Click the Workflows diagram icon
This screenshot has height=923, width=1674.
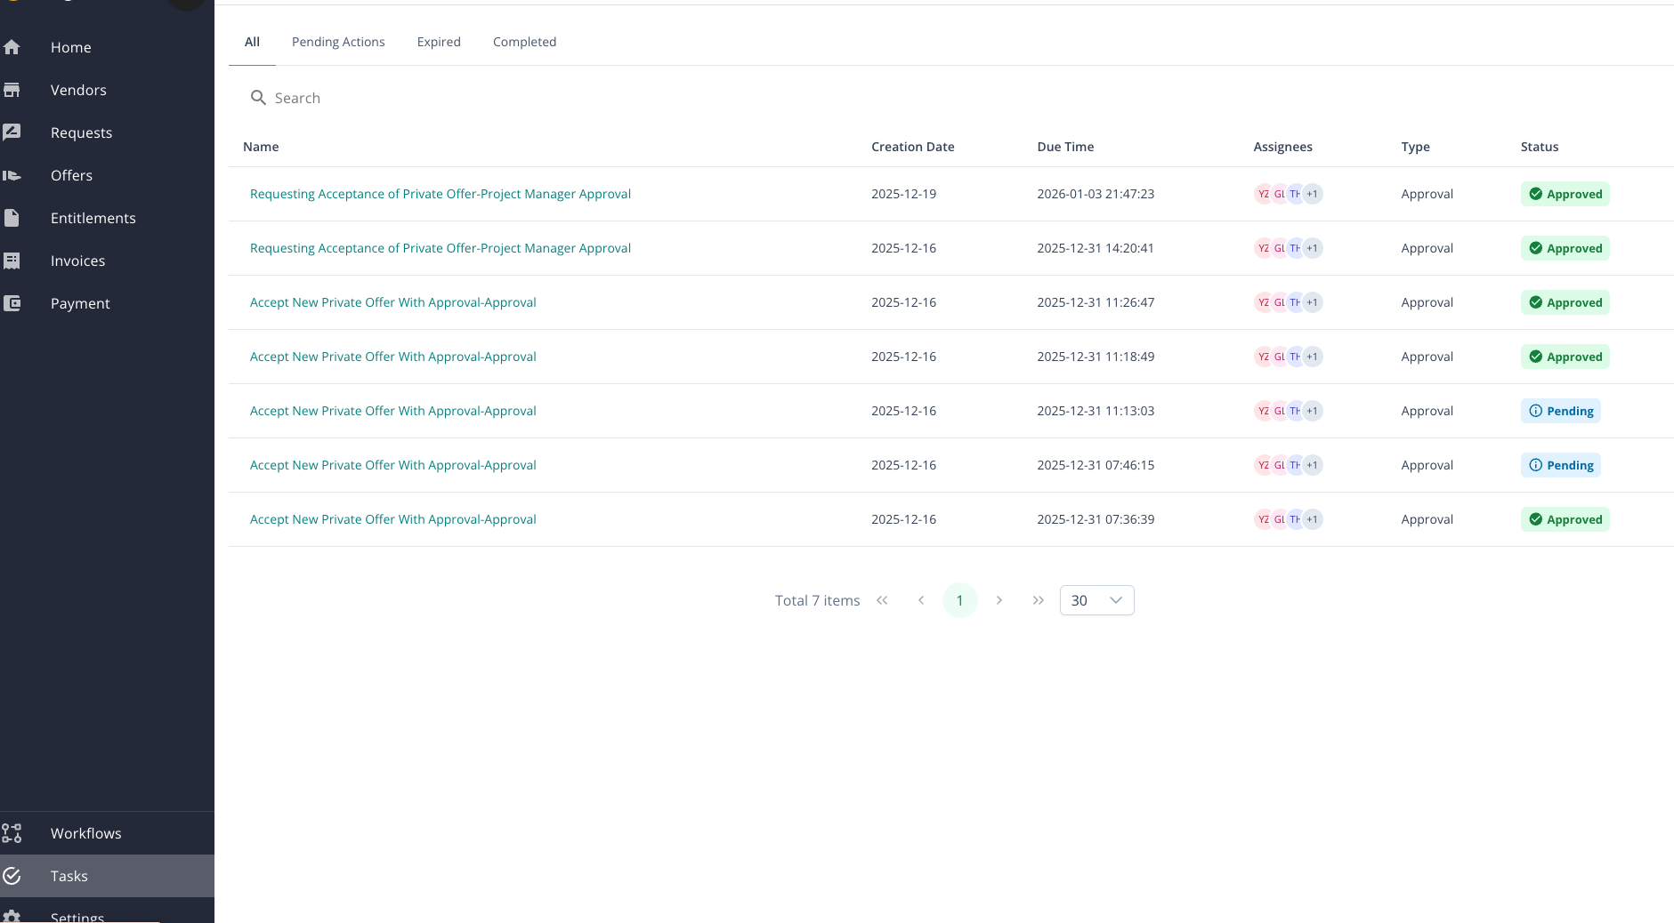point(12,833)
